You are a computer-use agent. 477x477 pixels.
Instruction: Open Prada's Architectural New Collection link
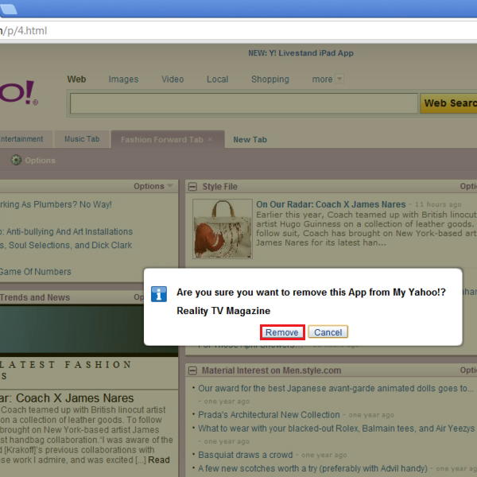point(269,415)
